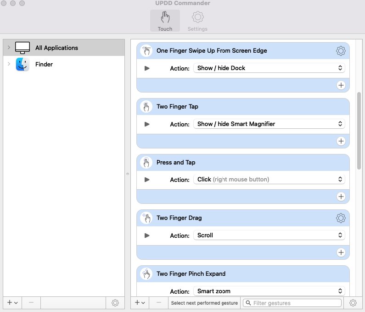This screenshot has width=365, height=312.
Task: Add an action under Two Finger Tap
Action: click(341, 141)
